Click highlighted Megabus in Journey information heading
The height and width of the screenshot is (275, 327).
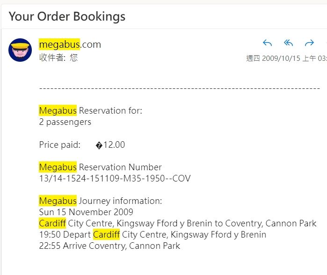click(58, 201)
